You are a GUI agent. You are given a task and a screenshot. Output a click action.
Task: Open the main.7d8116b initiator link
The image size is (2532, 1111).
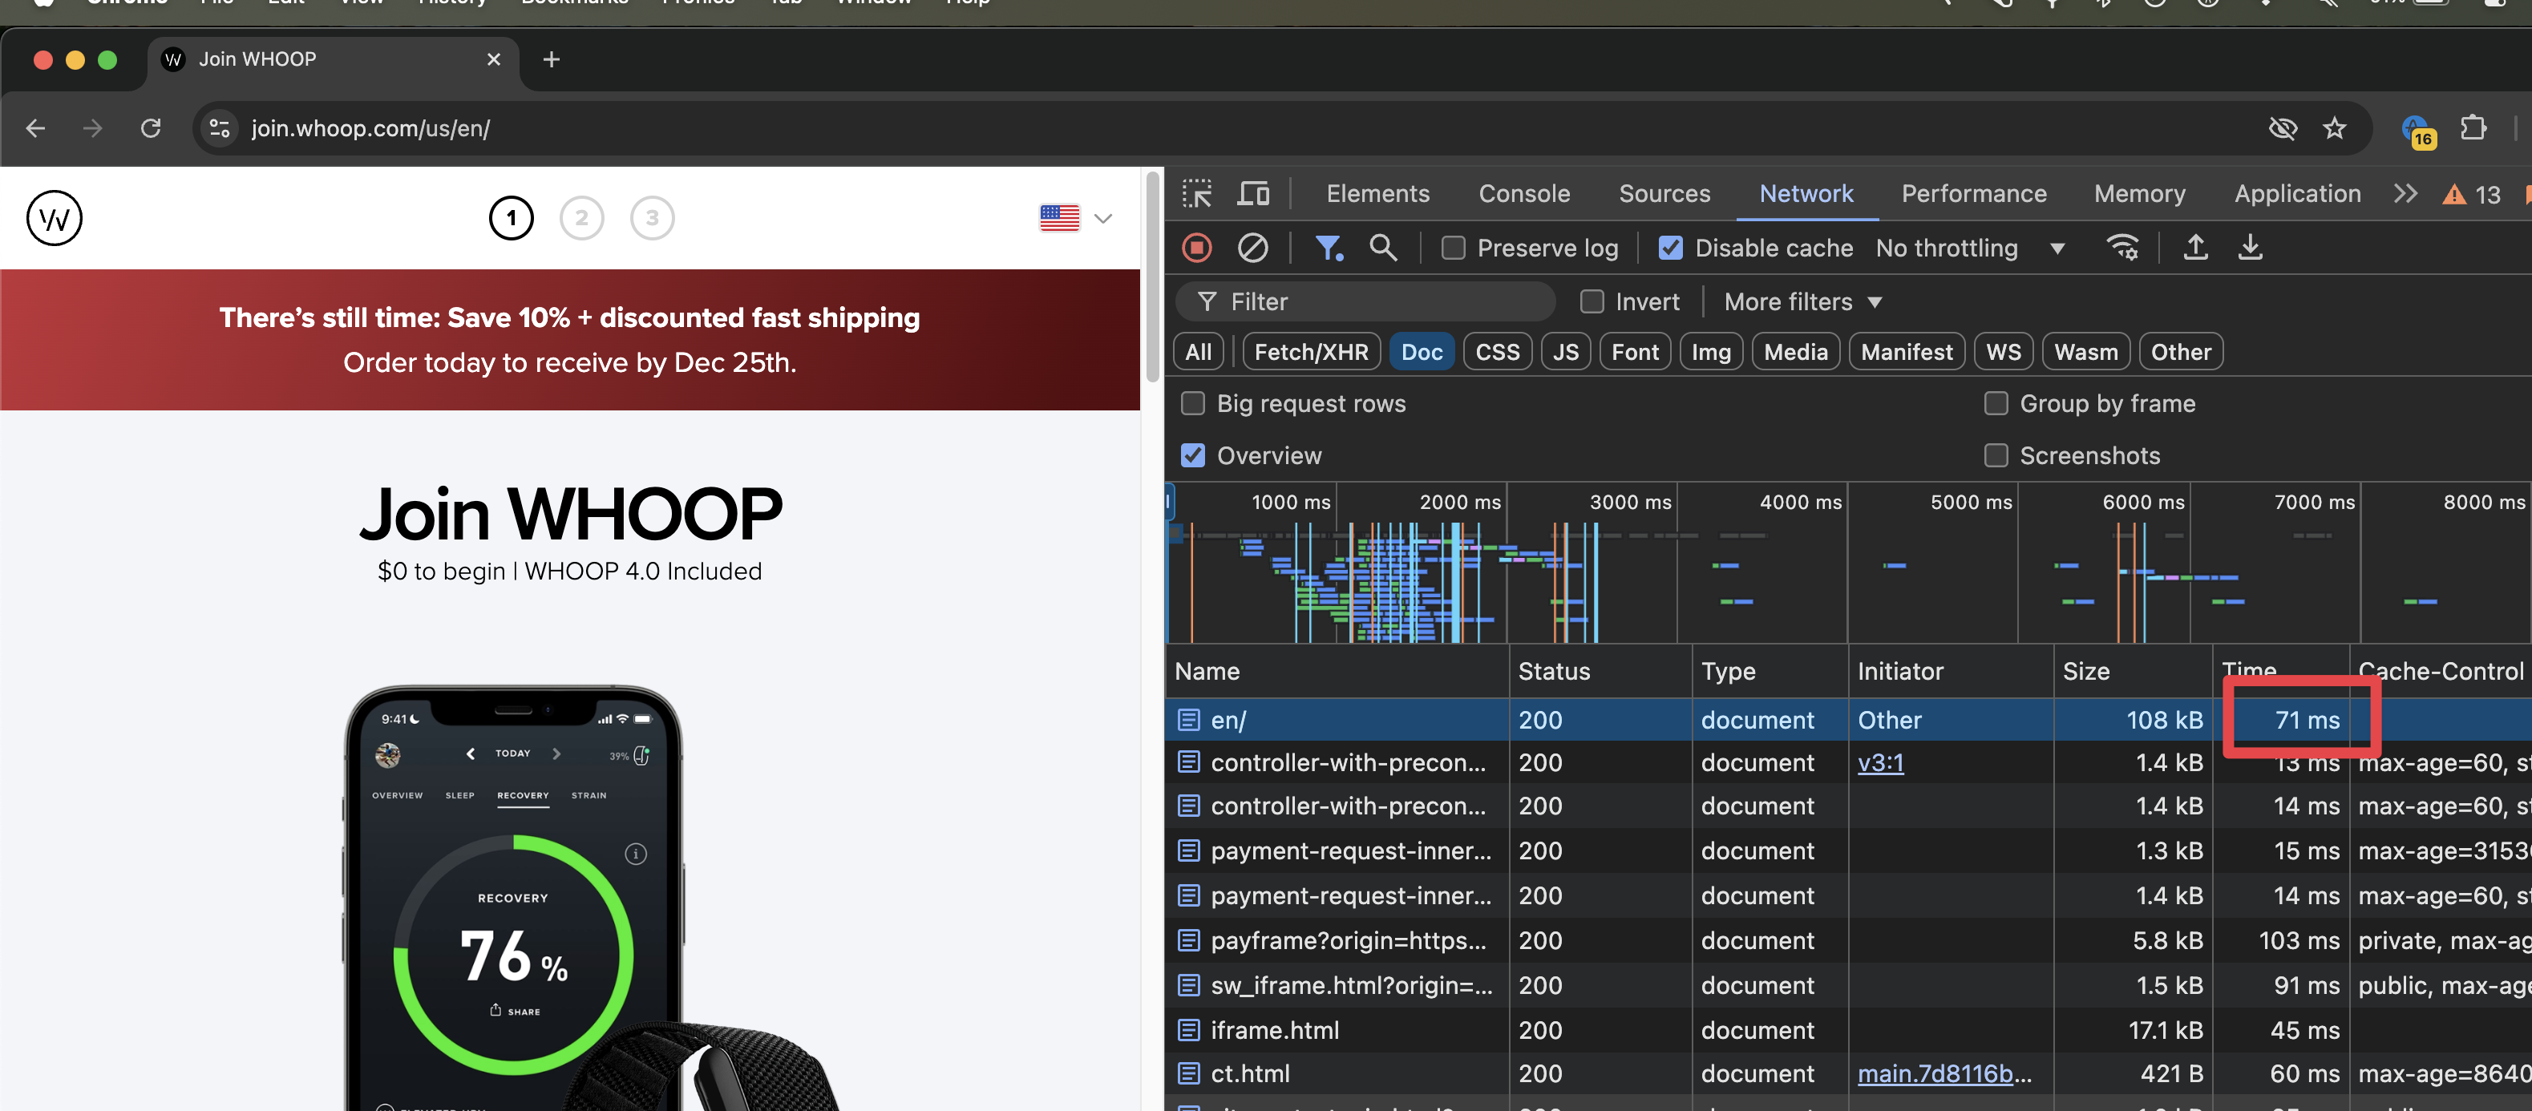1943,1073
